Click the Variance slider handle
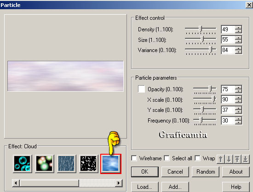The image size is (253, 192). tap(211, 49)
